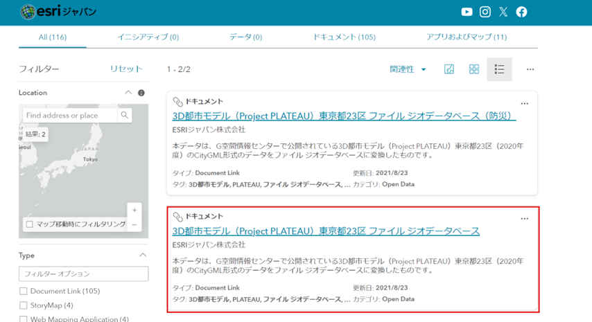
Task: Click the フィルター オプション input field
Action: [83, 274]
